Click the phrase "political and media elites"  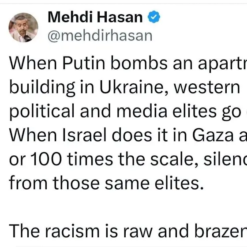coord(113,111)
